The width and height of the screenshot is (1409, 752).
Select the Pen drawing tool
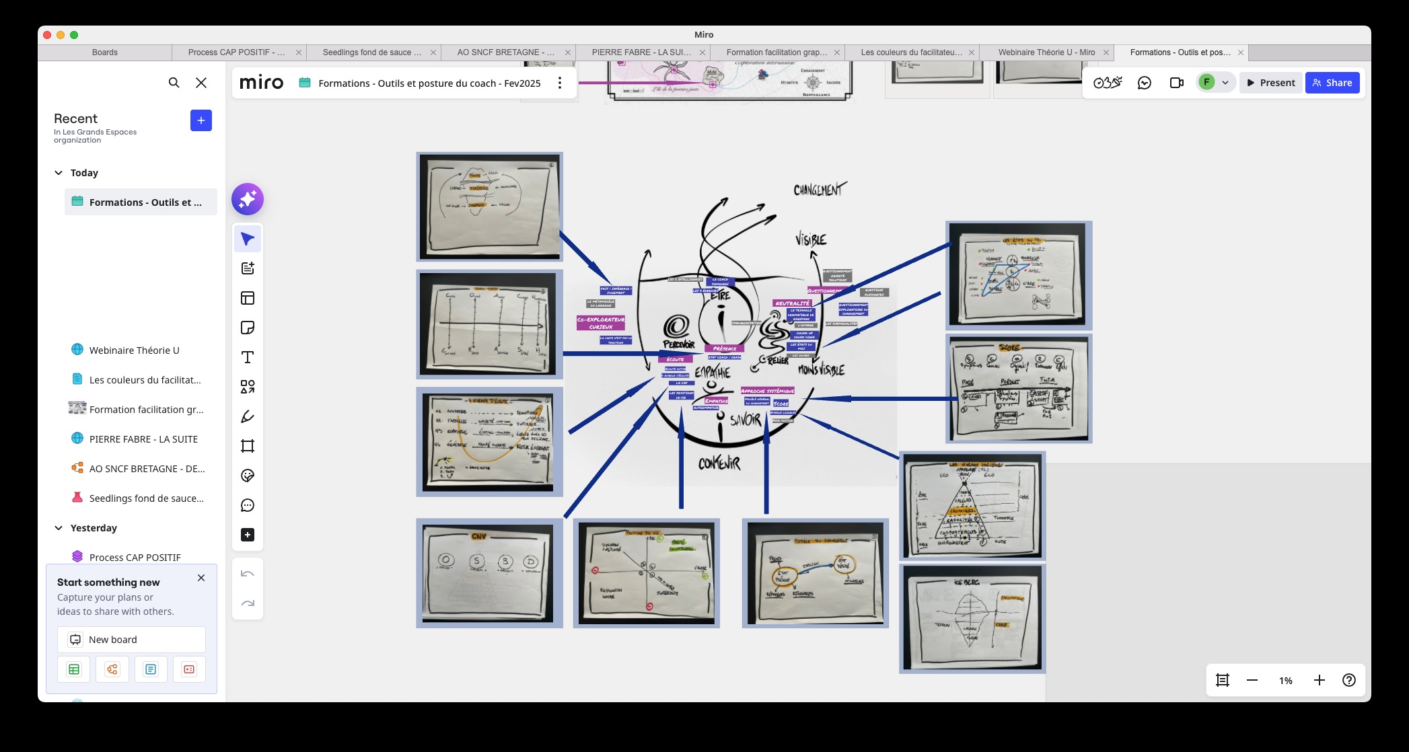click(248, 416)
